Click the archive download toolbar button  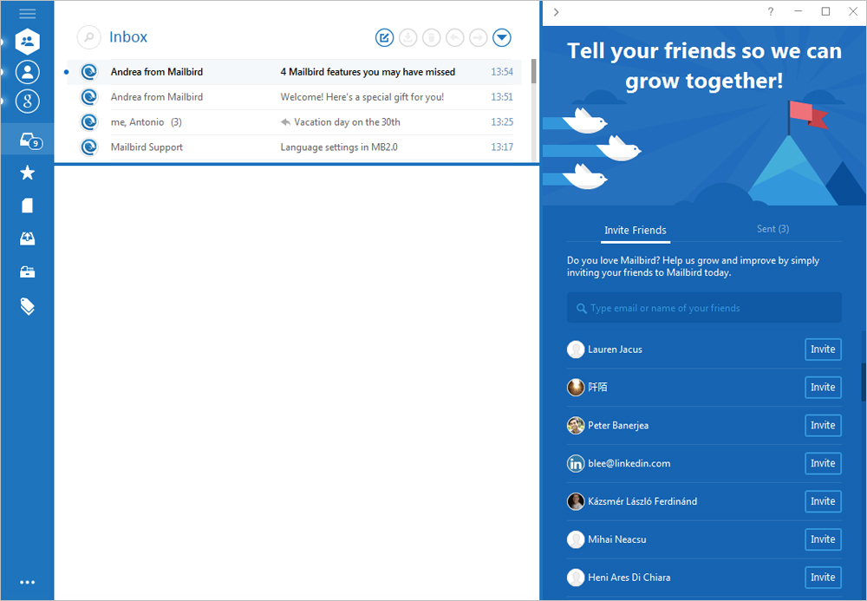coord(408,37)
